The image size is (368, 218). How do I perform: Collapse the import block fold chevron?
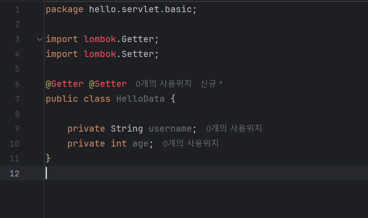(x=39, y=39)
